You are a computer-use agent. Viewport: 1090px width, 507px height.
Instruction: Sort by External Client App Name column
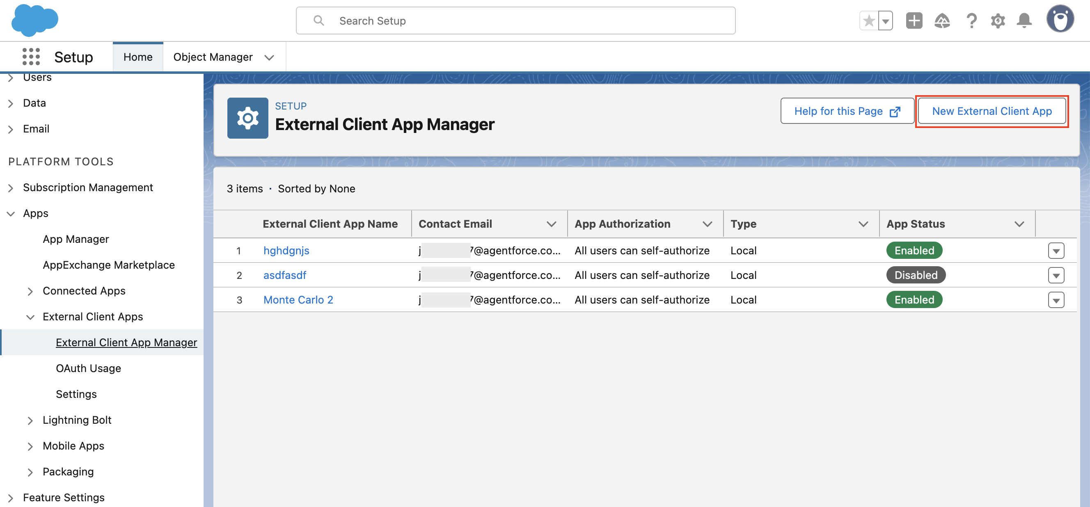pyautogui.click(x=330, y=224)
